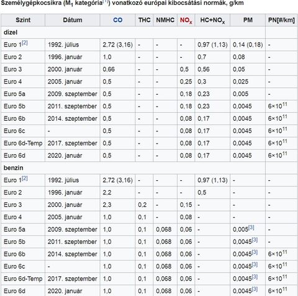Select benzin Euro 2 HC+NOx value 0,5
The width and height of the screenshot is (298, 296).
click(x=202, y=193)
